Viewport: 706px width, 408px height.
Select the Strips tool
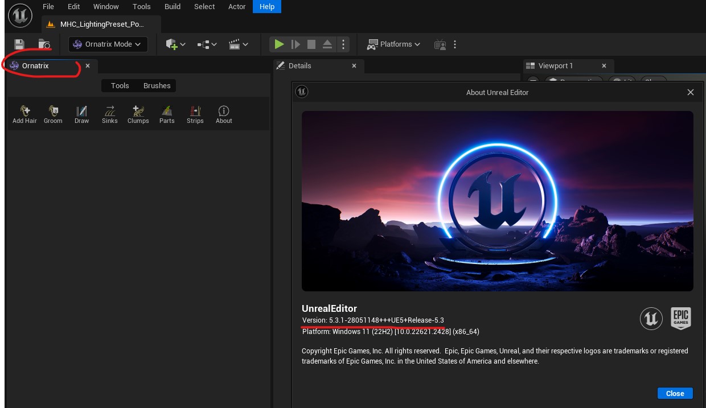(195, 114)
